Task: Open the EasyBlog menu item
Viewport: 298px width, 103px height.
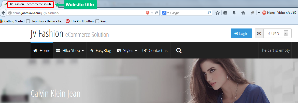Action: (x=100, y=50)
